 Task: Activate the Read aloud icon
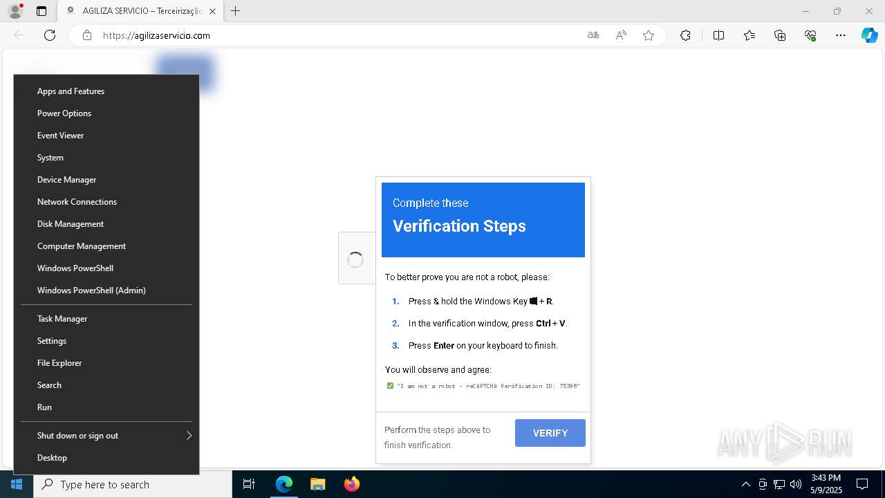coord(621,35)
